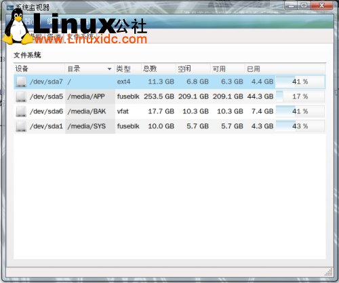Click the window resize grip
The image size is (339, 283).
(x=329, y=272)
